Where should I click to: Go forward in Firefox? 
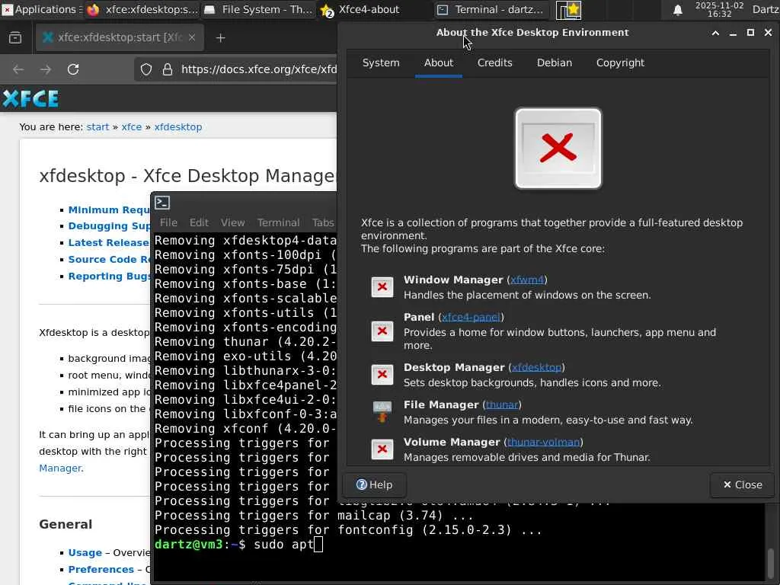(46, 69)
